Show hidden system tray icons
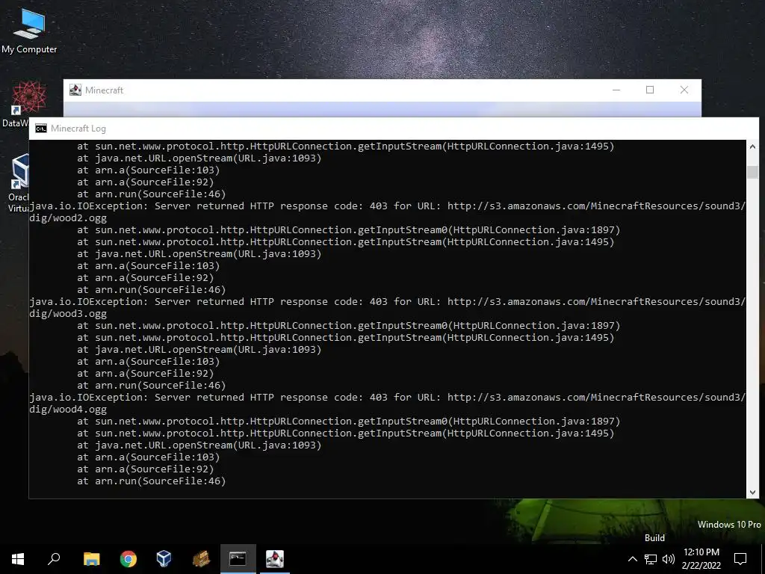 (x=632, y=559)
